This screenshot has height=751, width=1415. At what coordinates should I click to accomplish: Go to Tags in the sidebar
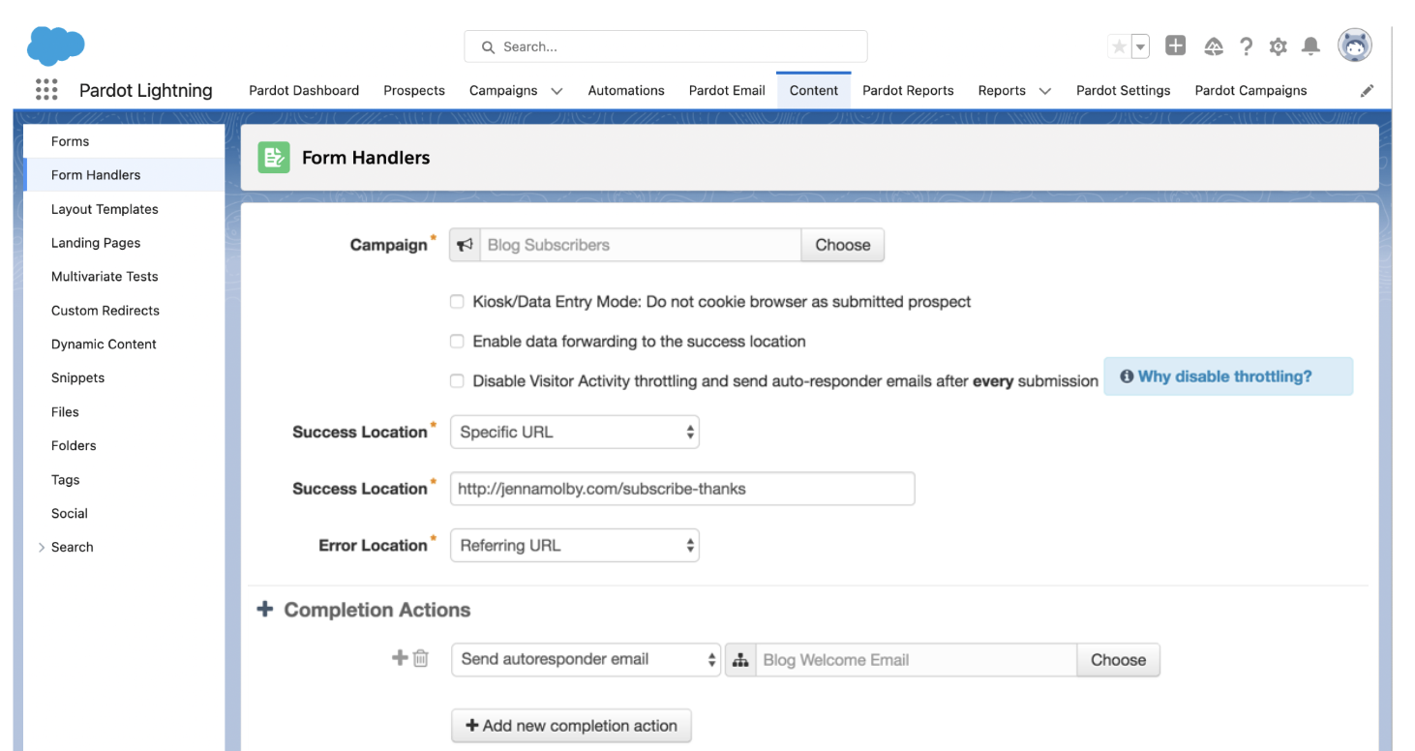click(x=124, y=480)
